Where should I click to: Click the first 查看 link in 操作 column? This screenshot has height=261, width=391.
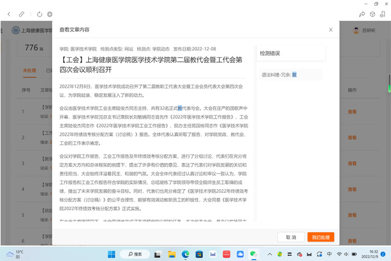click(352, 112)
